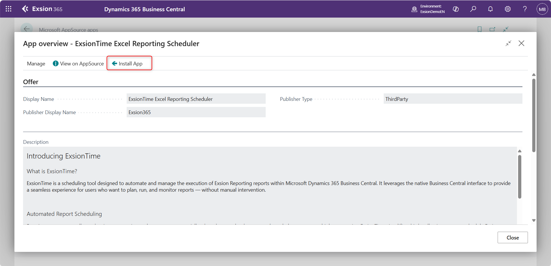This screenshot has width=551, height=266.
Task: Click the dialog scroll-up arrow
Action: coord(534,75)
